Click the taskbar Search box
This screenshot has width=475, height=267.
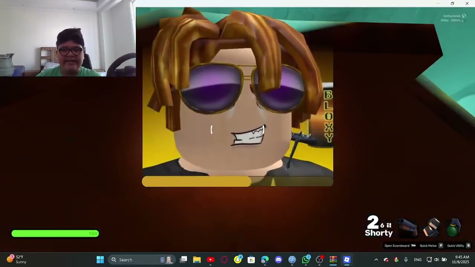(142, 260)
